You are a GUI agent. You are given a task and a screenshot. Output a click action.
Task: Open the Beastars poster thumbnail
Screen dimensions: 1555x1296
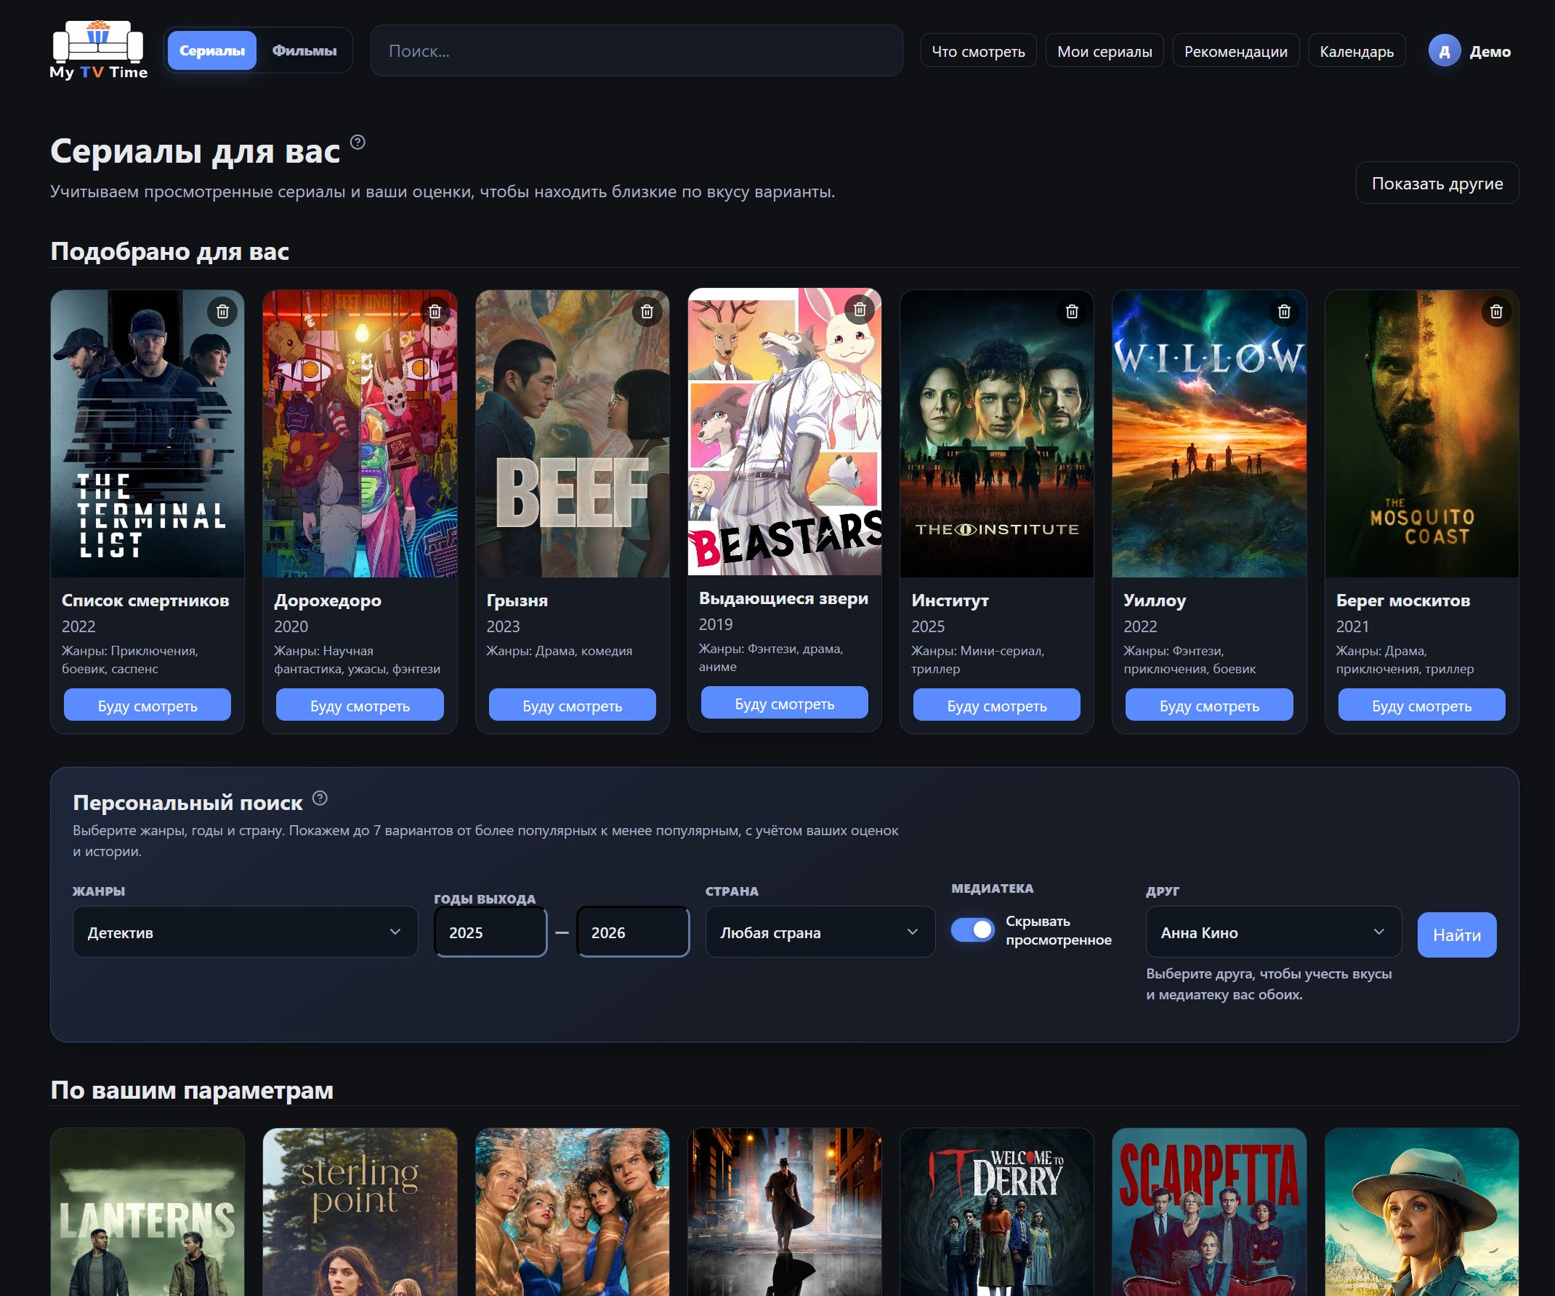click(785, 432)
